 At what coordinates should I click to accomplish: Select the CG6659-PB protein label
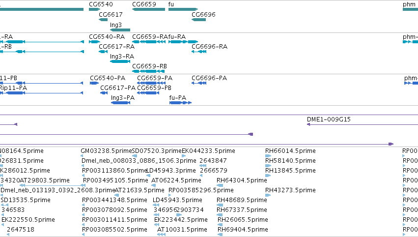(154, 88)
